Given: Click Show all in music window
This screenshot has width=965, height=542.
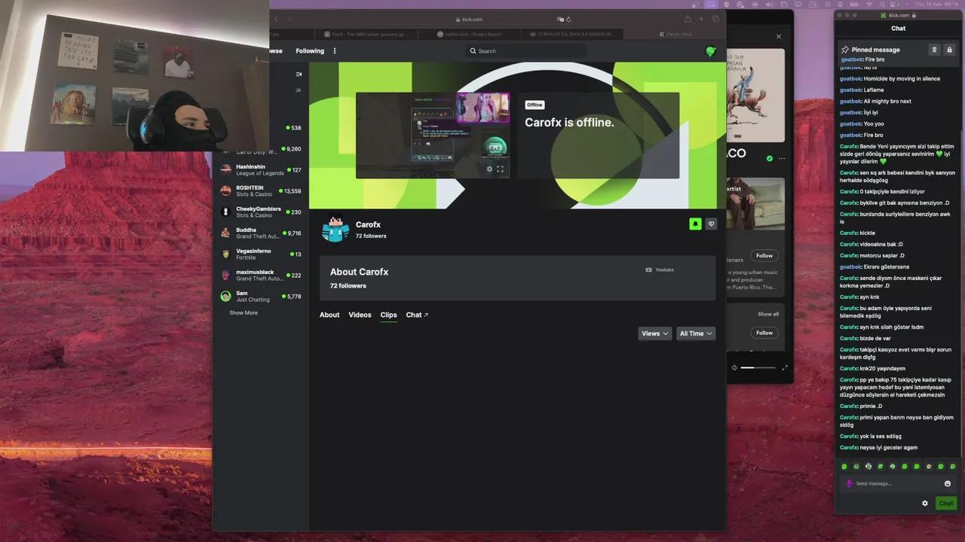Looking at the screenshot, I should (x=768, y=314).
